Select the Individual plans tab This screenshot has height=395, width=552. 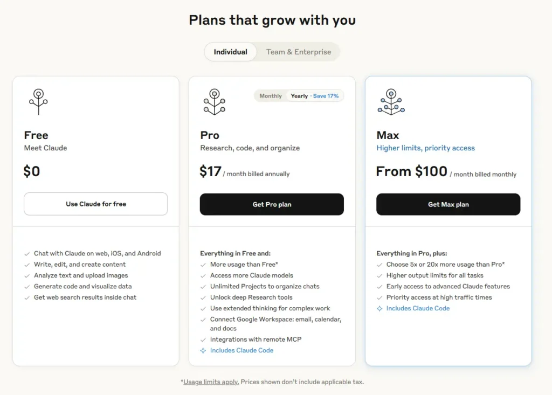[231, 52]
